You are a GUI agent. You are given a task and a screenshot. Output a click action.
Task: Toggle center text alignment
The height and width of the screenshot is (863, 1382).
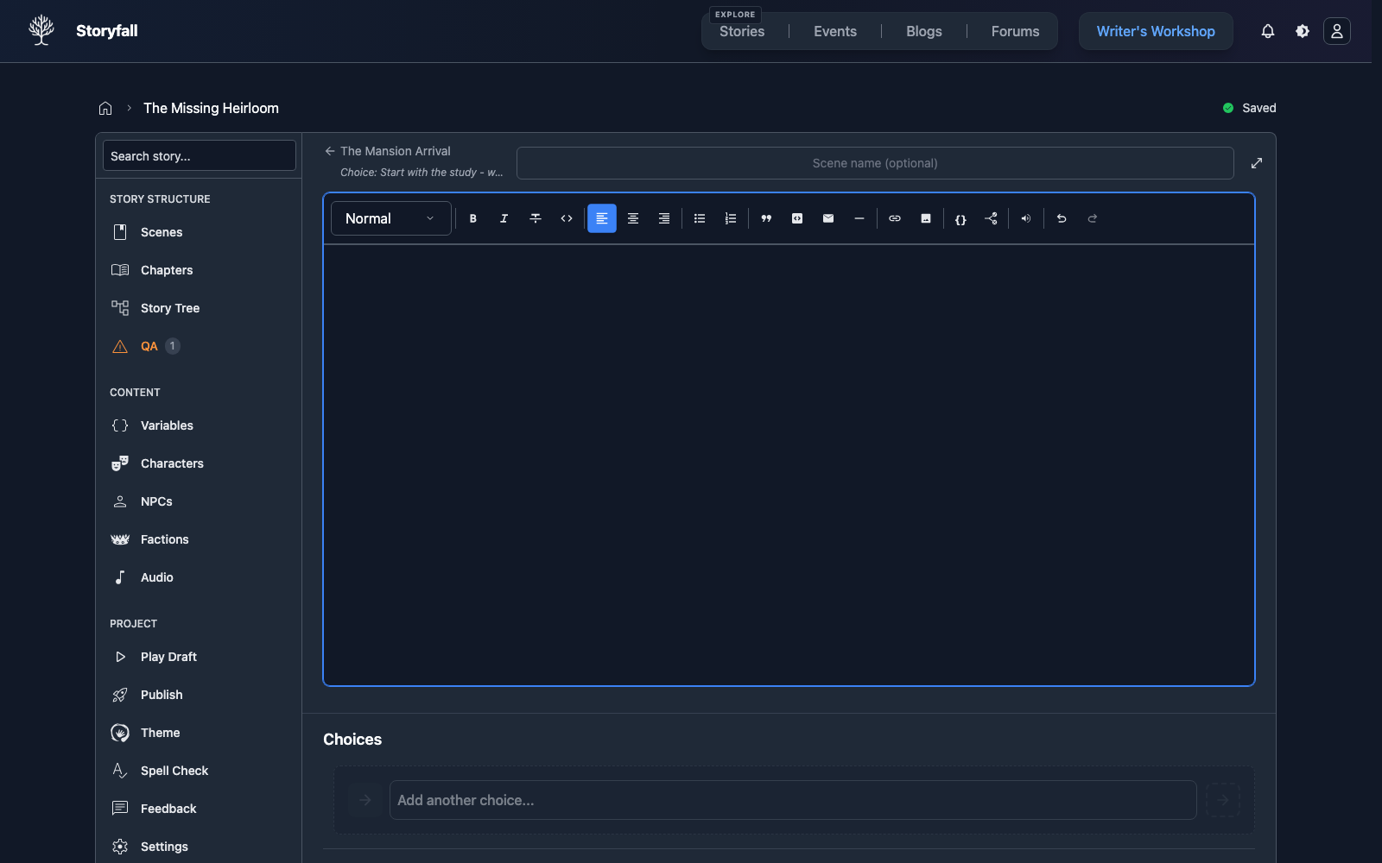tap(633, 218)
